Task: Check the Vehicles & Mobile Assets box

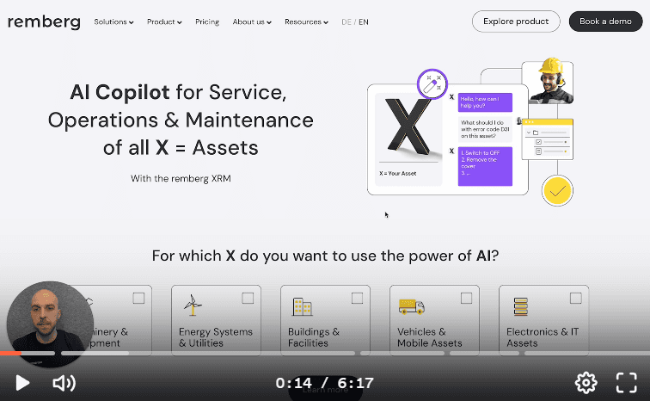Action: point(466,298)
